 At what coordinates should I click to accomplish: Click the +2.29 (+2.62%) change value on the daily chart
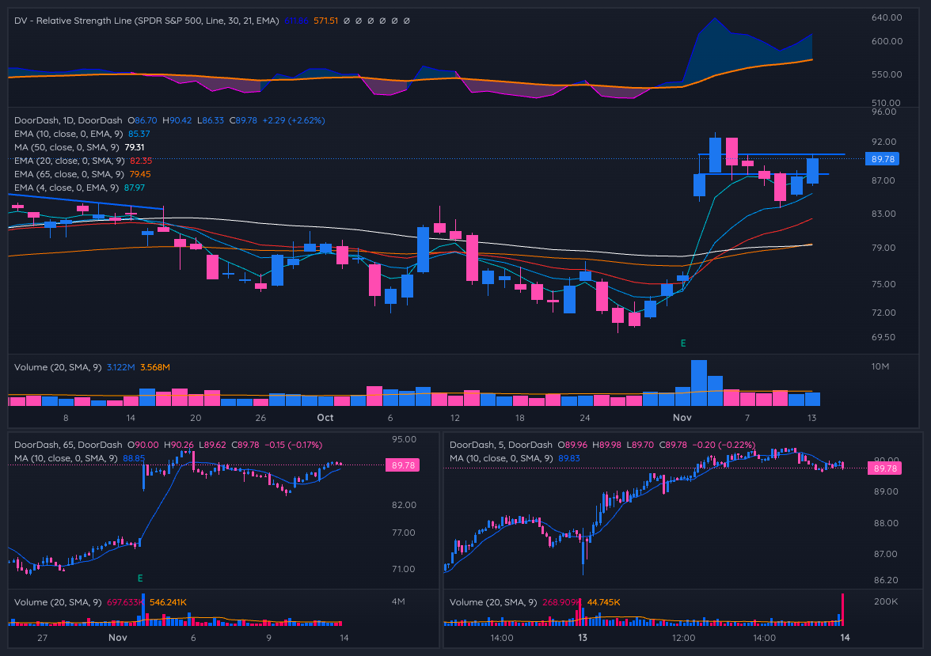coord(293,120)
